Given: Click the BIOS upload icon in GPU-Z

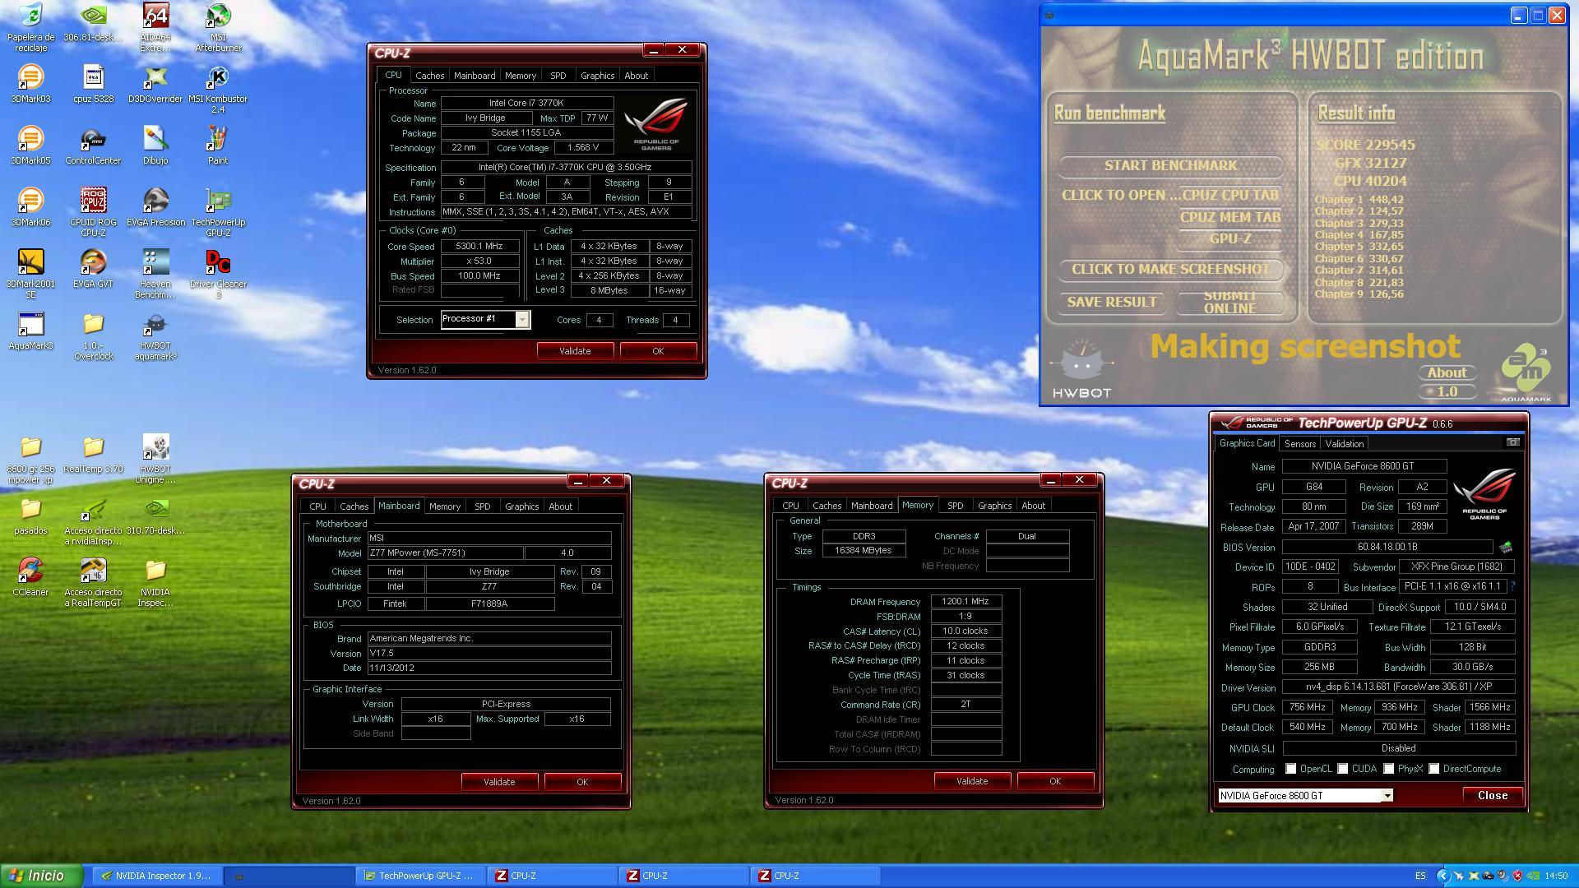Looking at the screenshot, I should [1506, 547].
